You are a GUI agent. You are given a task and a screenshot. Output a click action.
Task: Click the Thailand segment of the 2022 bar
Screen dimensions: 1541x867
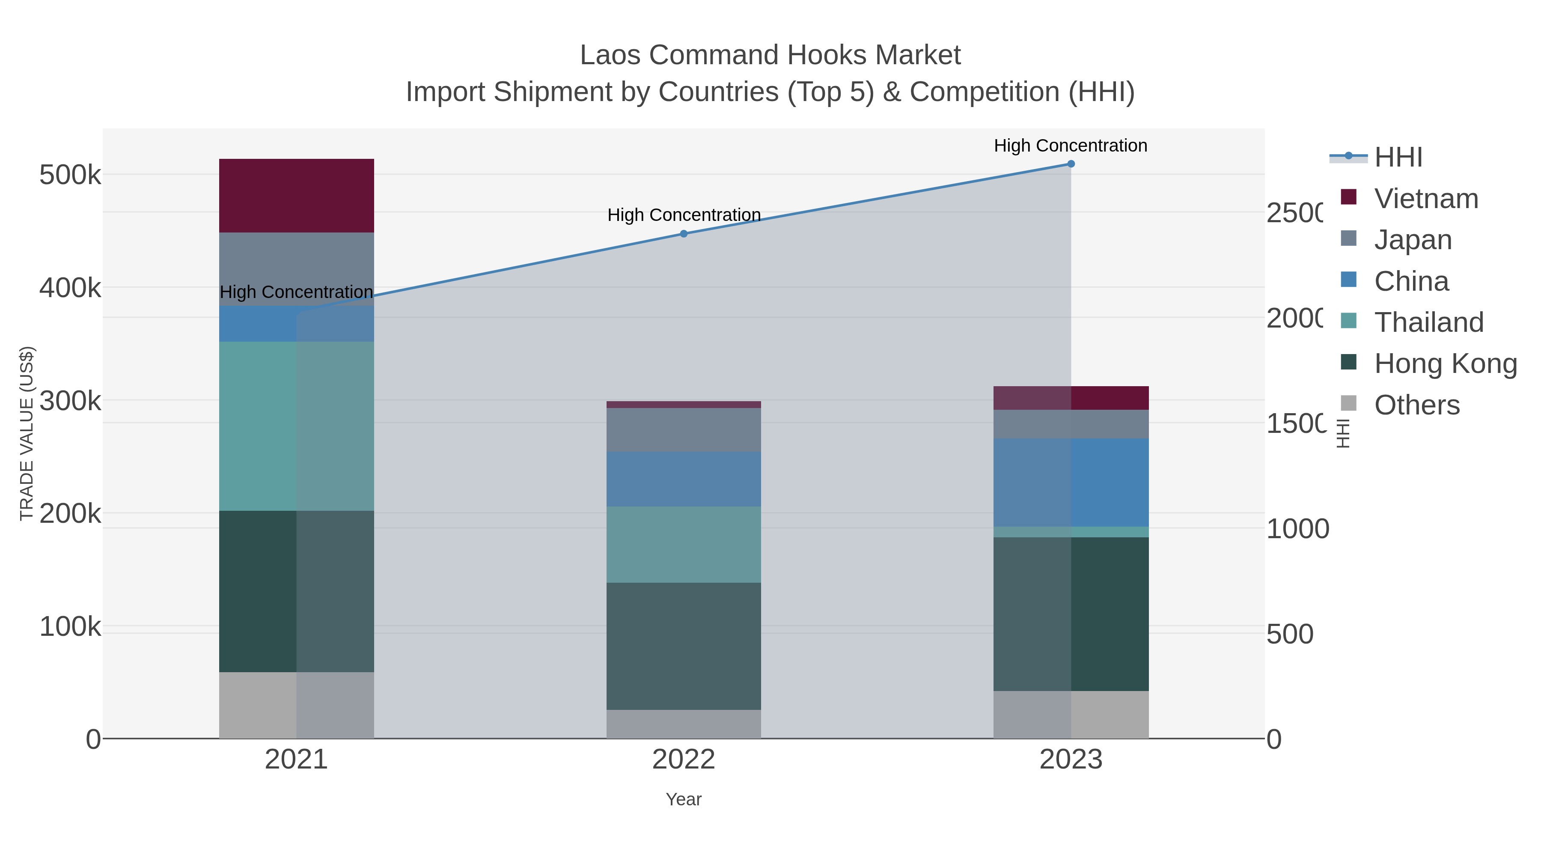tap(684, 545)
